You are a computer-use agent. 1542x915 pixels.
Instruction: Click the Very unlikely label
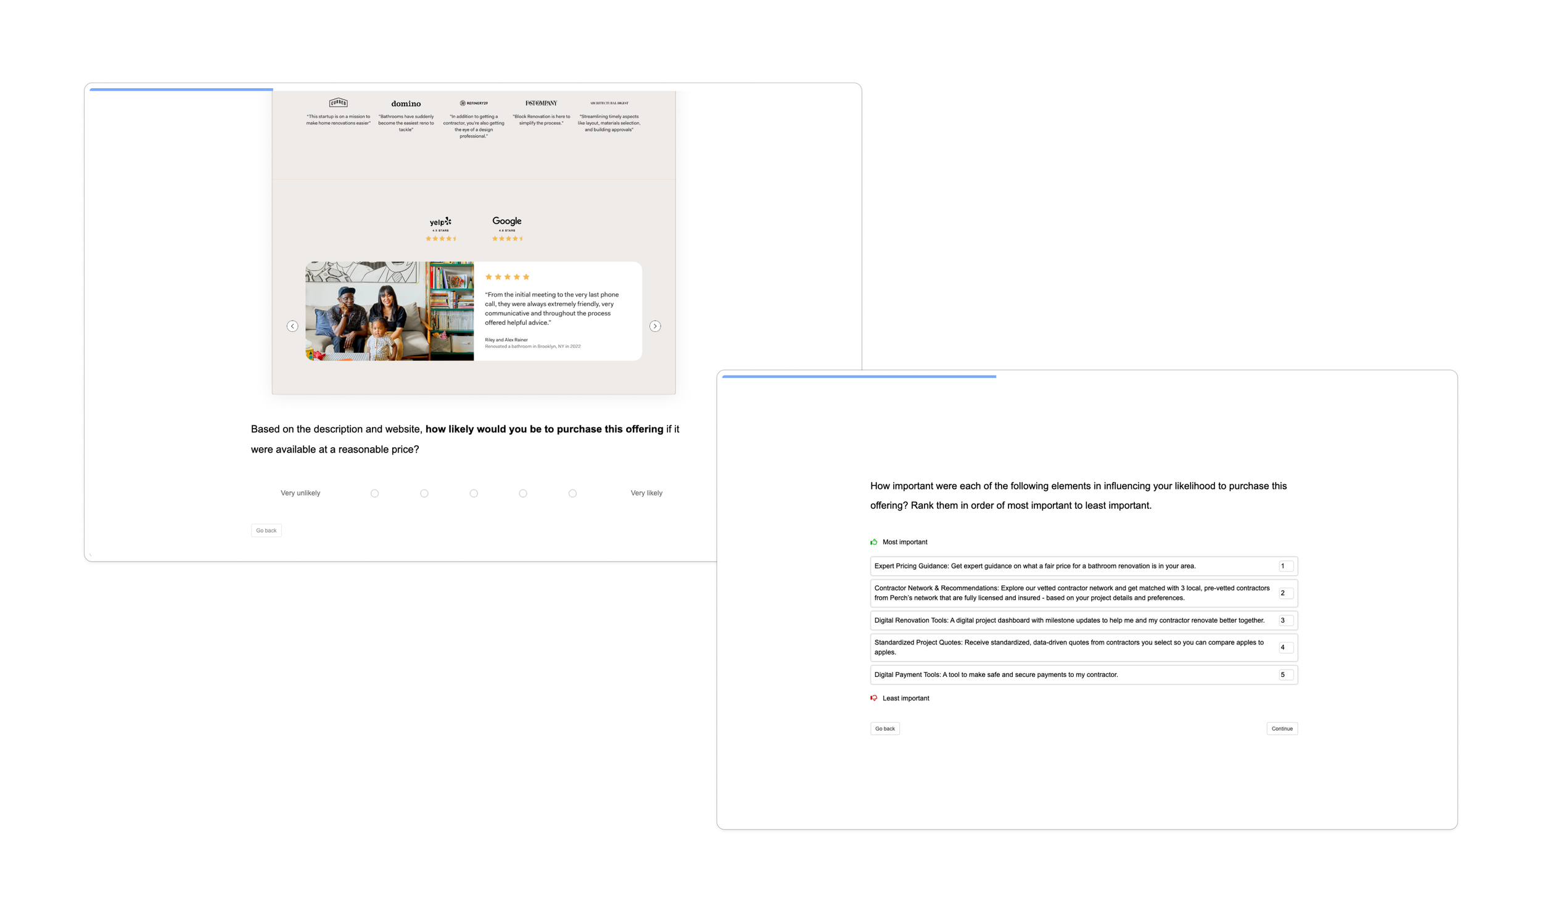[x=300, y=493]
